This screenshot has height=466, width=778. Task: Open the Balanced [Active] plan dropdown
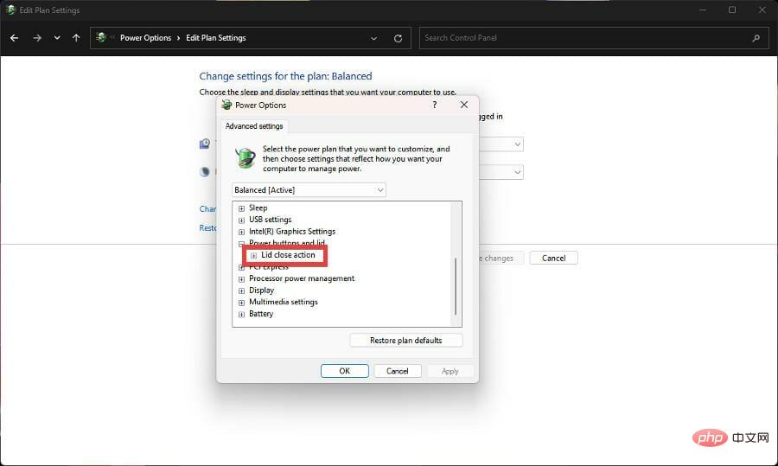point(309,190)
